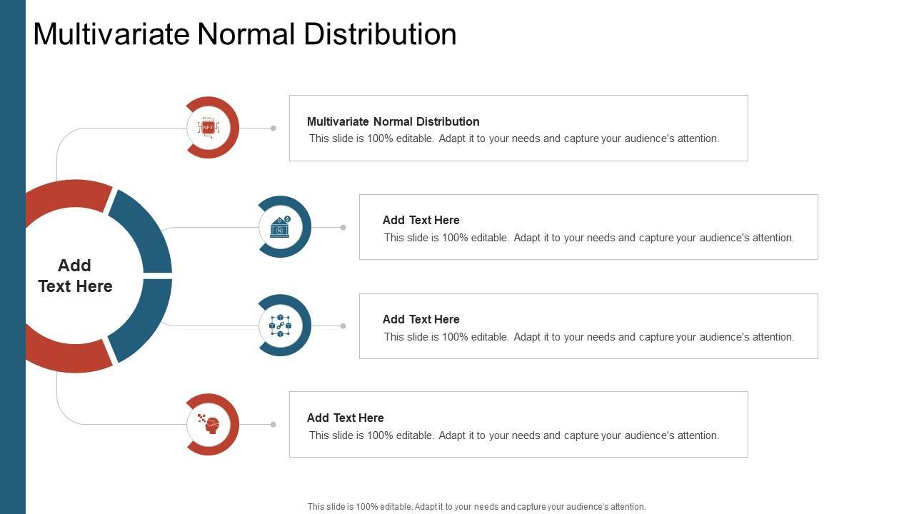This screenshot has height=514, width=914.
Task: Click the footer text at the slide bottom
Action: click(x=476, y=507)
